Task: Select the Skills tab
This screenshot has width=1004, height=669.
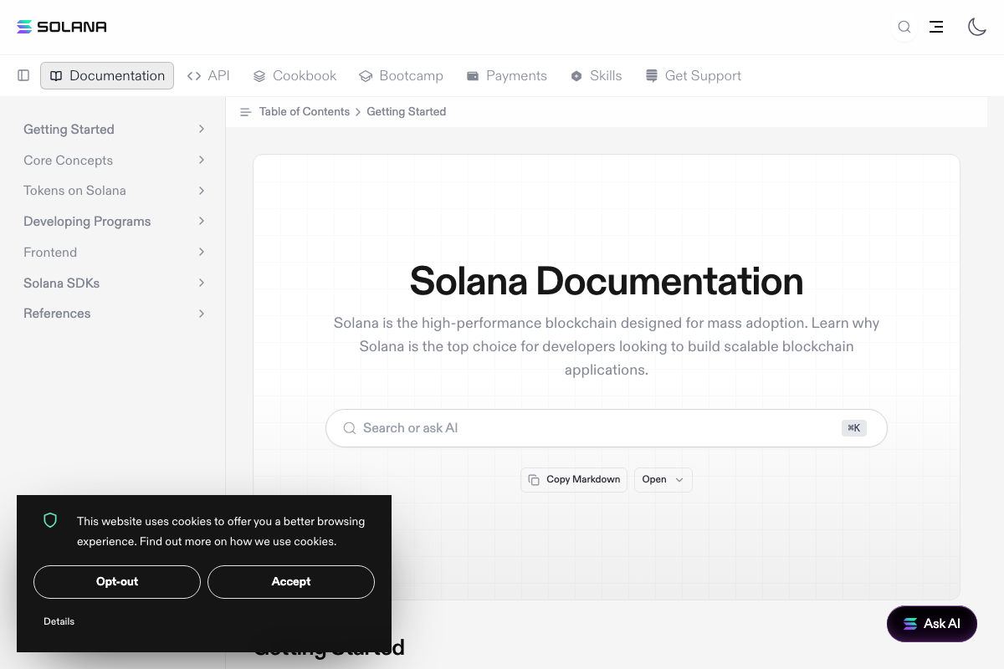Action: pos(596,75)
